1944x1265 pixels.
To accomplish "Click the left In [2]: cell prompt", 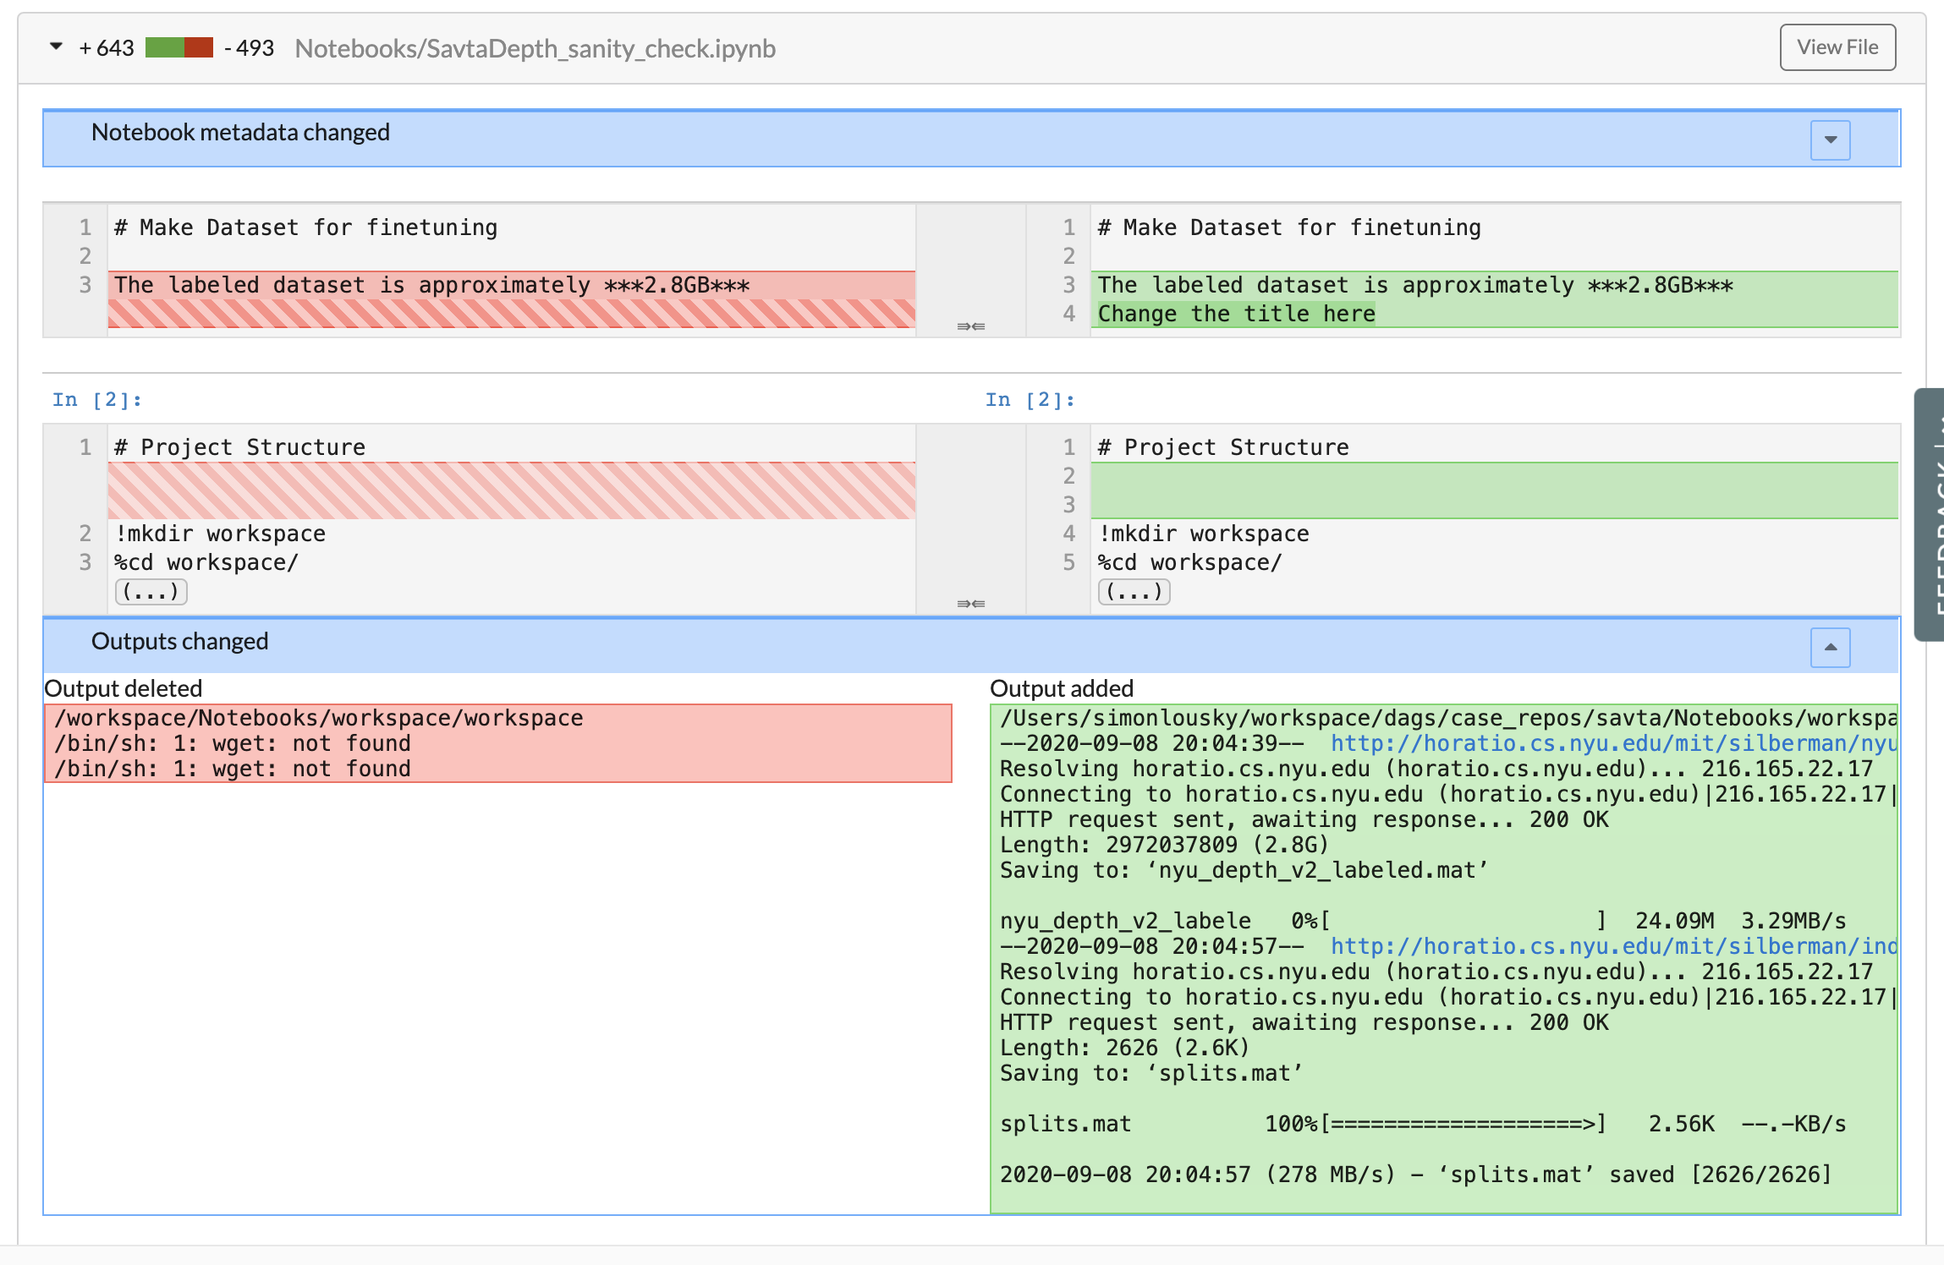I will click(x=97, y=399).
